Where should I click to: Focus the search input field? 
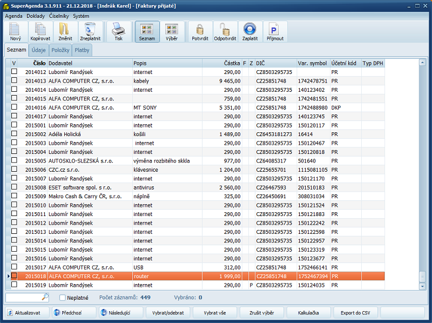(x=24, y=298)
